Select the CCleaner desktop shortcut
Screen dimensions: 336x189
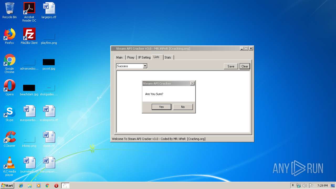coord(9,139)
